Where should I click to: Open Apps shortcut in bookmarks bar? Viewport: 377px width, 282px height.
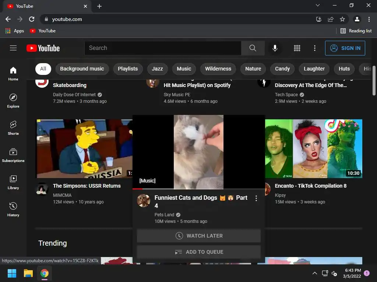[15, 31]
